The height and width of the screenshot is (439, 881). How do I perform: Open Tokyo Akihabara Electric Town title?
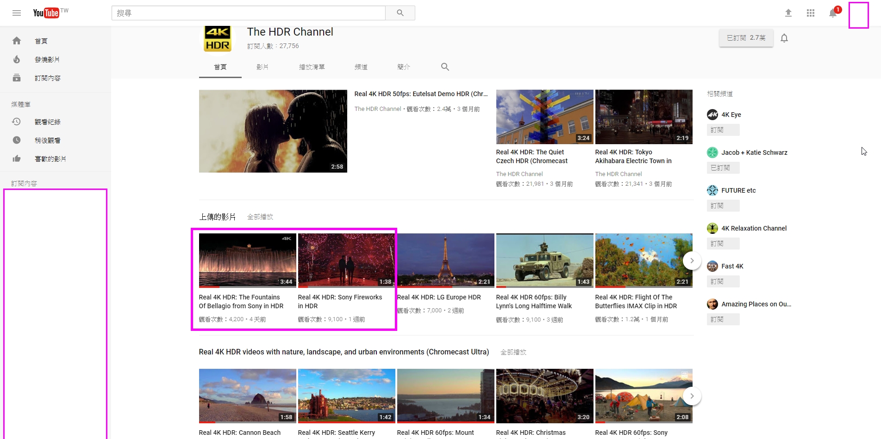633,157
